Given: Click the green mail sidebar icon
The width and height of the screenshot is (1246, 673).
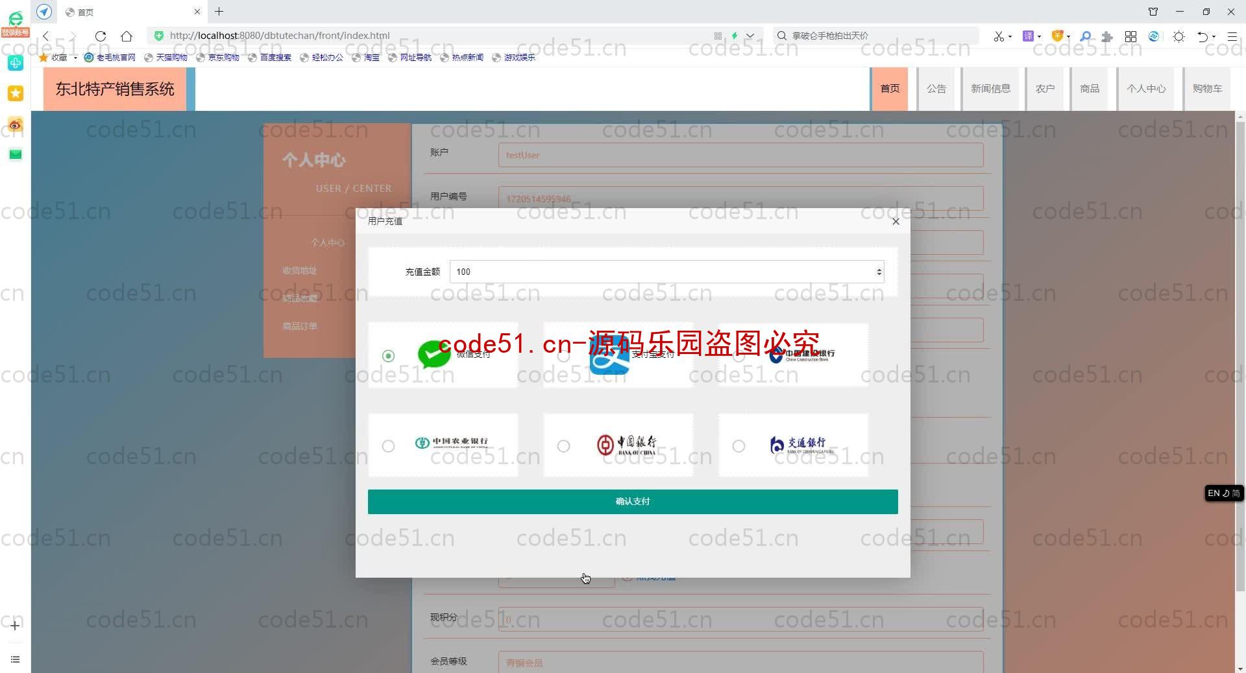Looking at the screenshot, I should coord(16,154).
